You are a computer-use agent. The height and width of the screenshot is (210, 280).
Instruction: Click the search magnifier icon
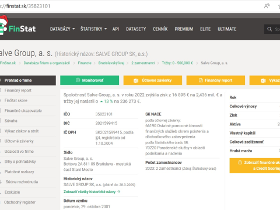(x=269, y=29)
